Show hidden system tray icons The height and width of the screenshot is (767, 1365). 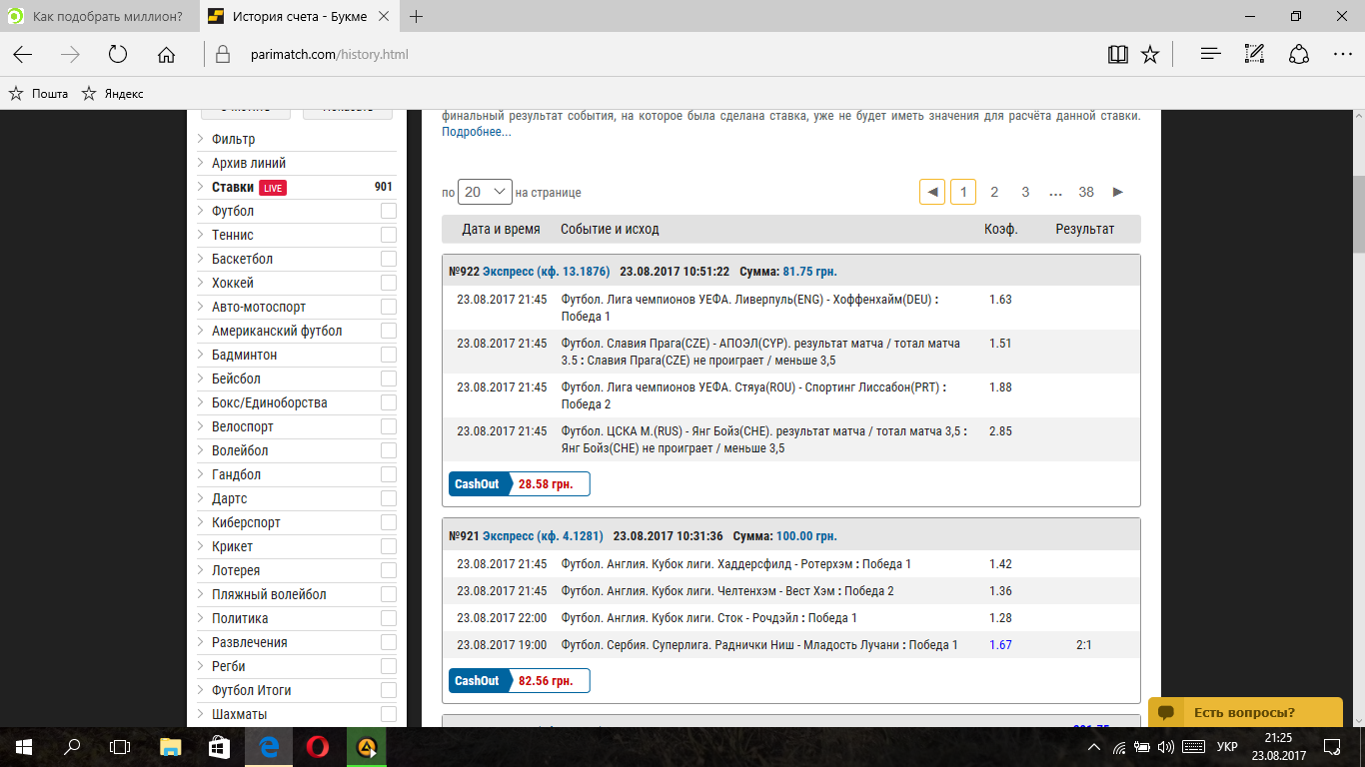pos(1096,747)
